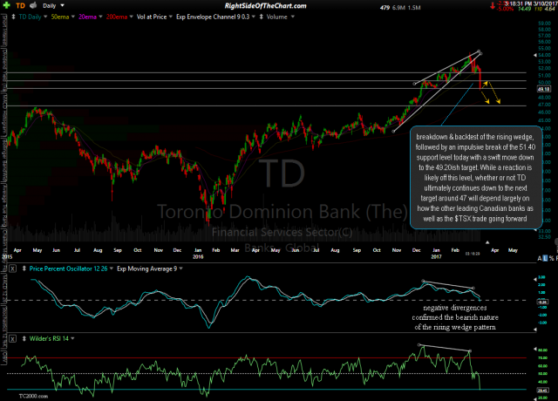This screenshot has width=558, height=401.
Task: Click the red down arrow price change icon
Action: [493, 5]
